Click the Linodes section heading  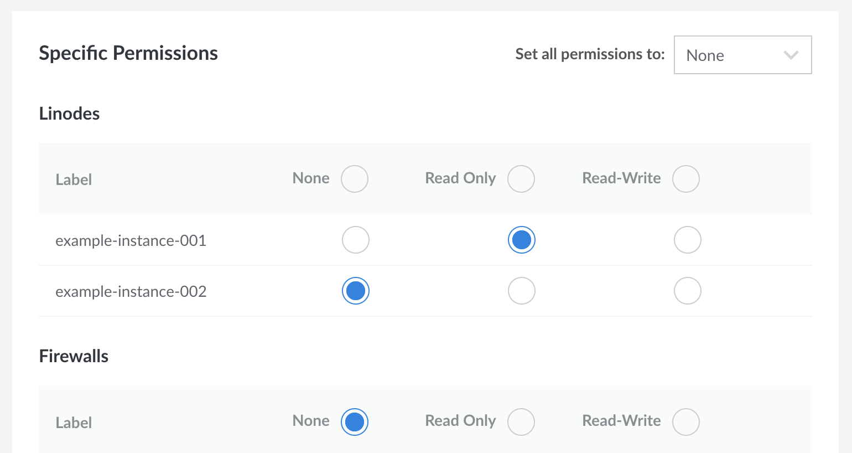(x=69, y=114)
